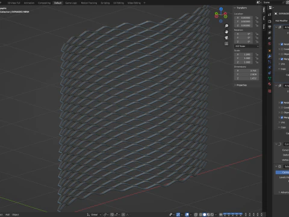The image size is (289, 217).
Task: Open the green Object Data properties tab
Action: 270,78
